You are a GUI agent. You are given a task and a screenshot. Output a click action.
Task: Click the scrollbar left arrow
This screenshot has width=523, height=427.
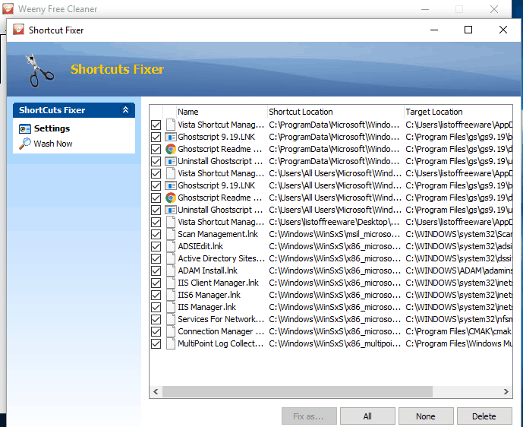click(x=156, y=391)
